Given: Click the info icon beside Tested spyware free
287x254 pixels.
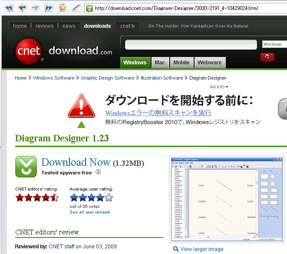Looking at the screenshot, I should click(98, 172).
